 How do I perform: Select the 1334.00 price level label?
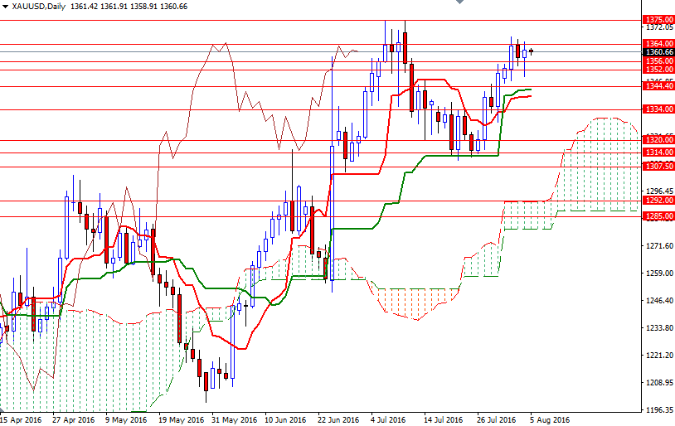pyautogui.click(x=658, y=109)
